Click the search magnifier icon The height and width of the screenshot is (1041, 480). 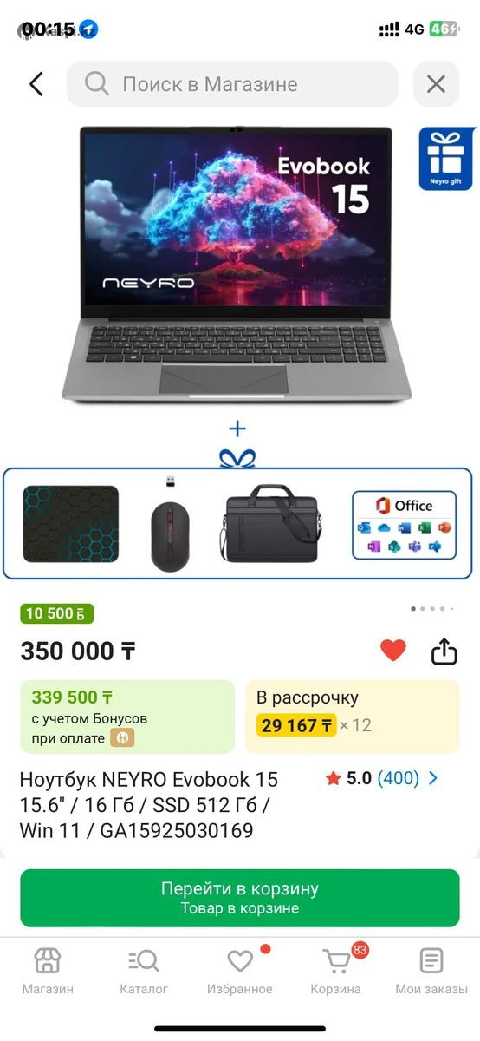click(96, 84)
